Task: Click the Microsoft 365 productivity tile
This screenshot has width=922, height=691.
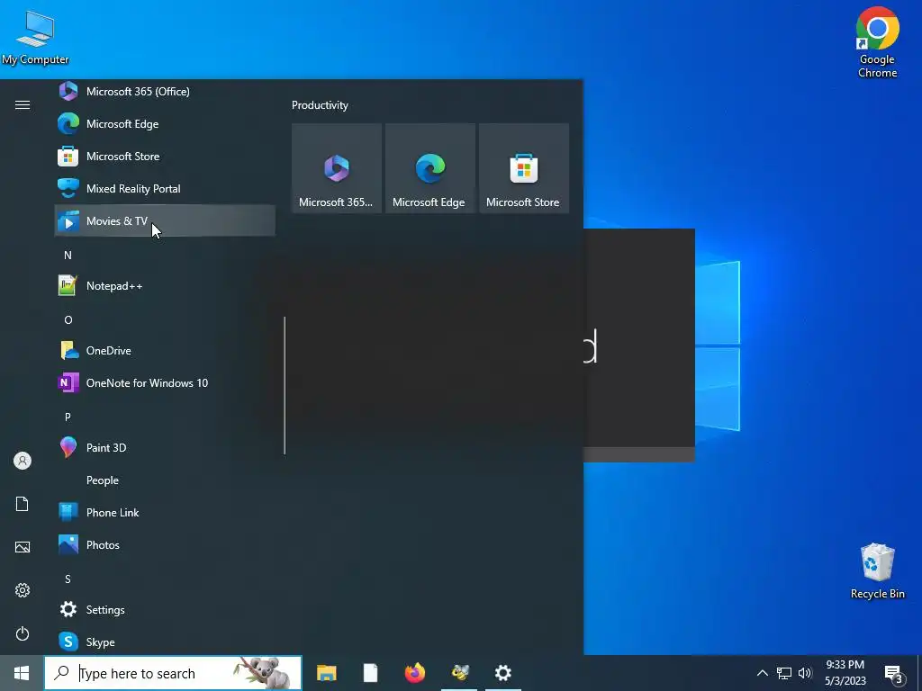Action: 337,168
